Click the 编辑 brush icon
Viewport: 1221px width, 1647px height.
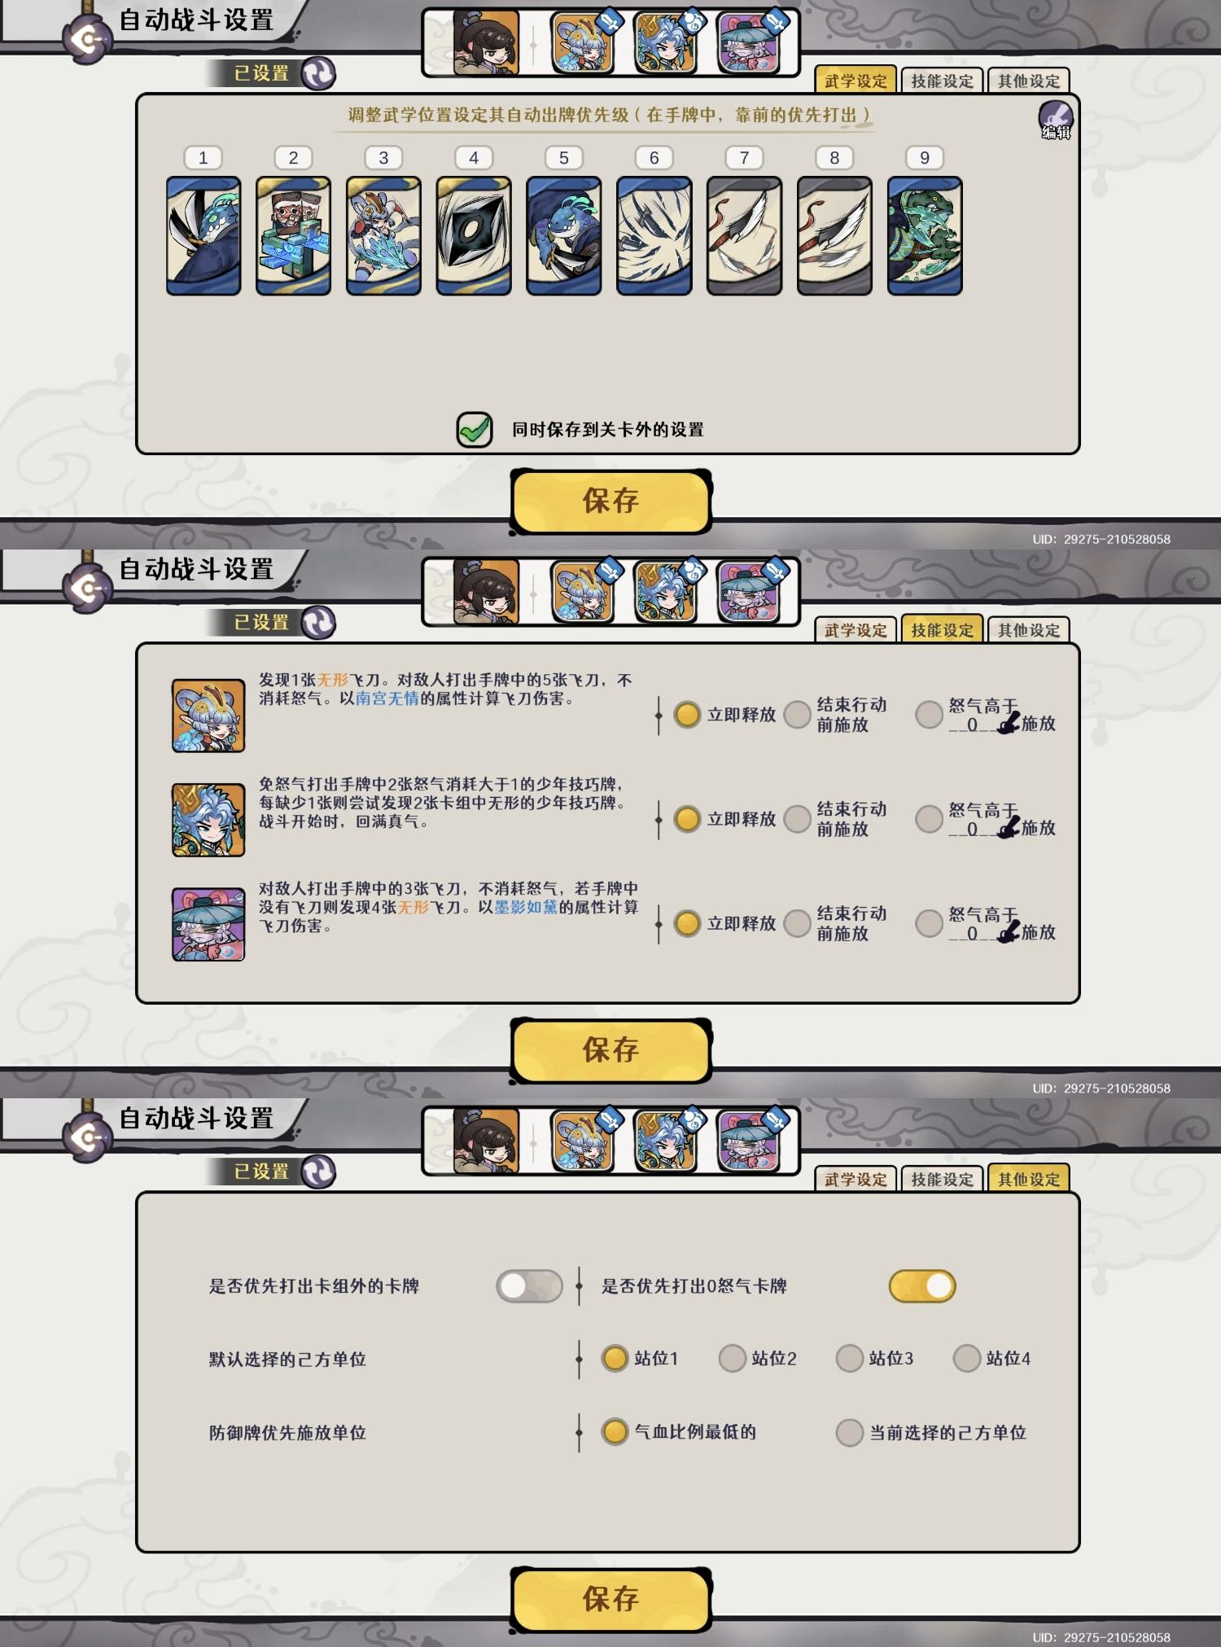click(x=1055, y=119)
